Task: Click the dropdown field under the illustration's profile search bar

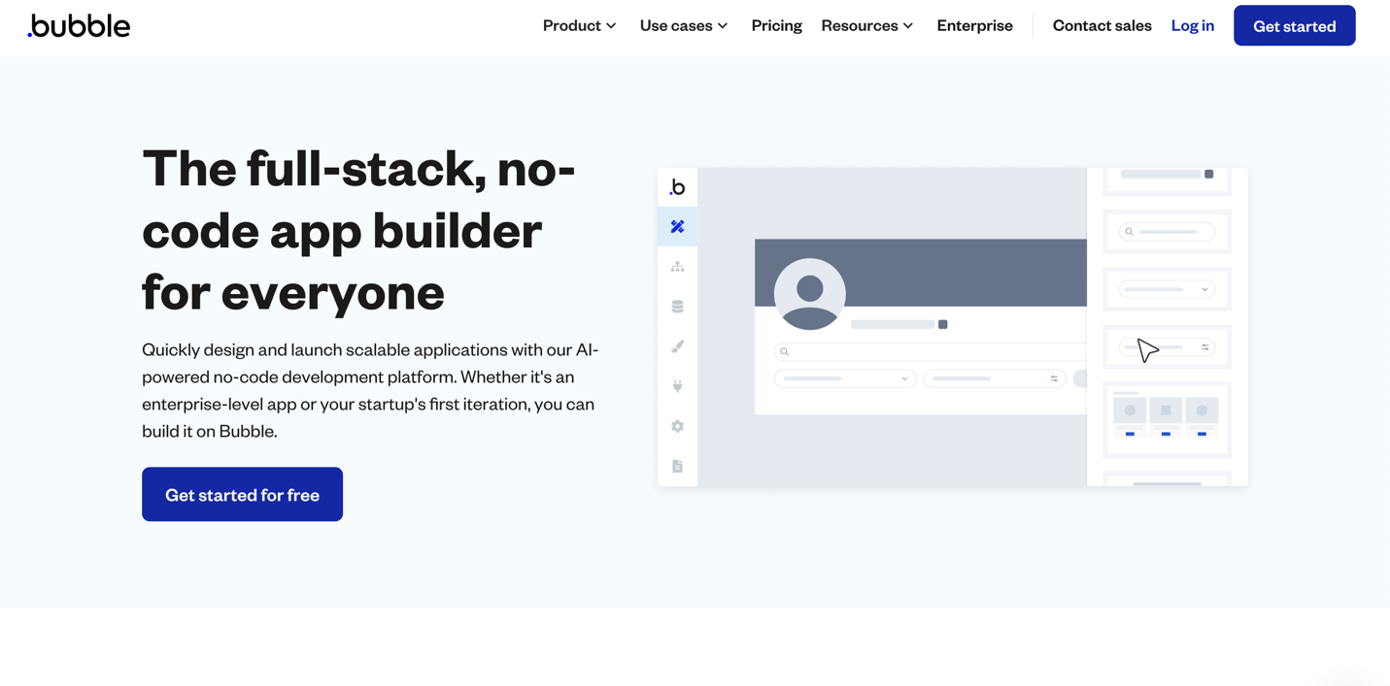Action: 844,378
